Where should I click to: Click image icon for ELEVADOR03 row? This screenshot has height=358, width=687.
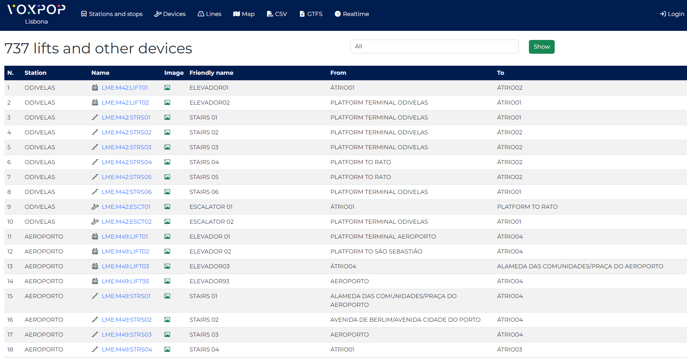click(x=167, y=266)
